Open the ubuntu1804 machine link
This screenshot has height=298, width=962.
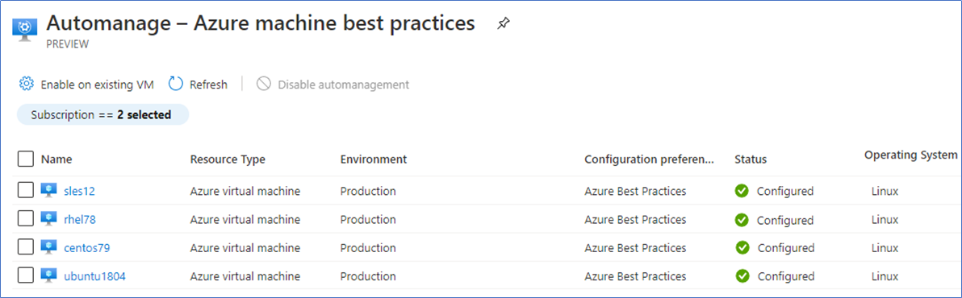94,276
